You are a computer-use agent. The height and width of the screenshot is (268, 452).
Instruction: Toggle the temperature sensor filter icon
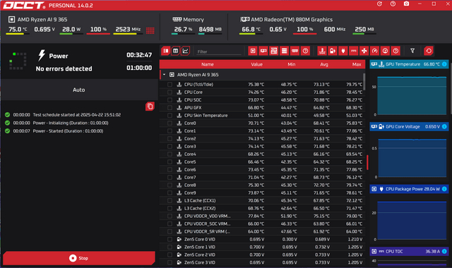pos(322,51)
